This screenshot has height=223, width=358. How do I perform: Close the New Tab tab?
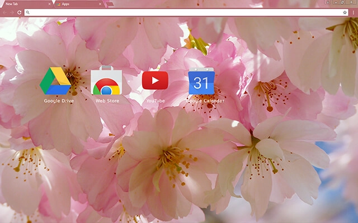pos(50,4)
